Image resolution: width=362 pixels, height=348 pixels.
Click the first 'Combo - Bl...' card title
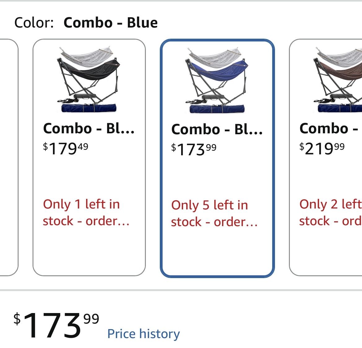pyautogui.click(x=89, y=128)
